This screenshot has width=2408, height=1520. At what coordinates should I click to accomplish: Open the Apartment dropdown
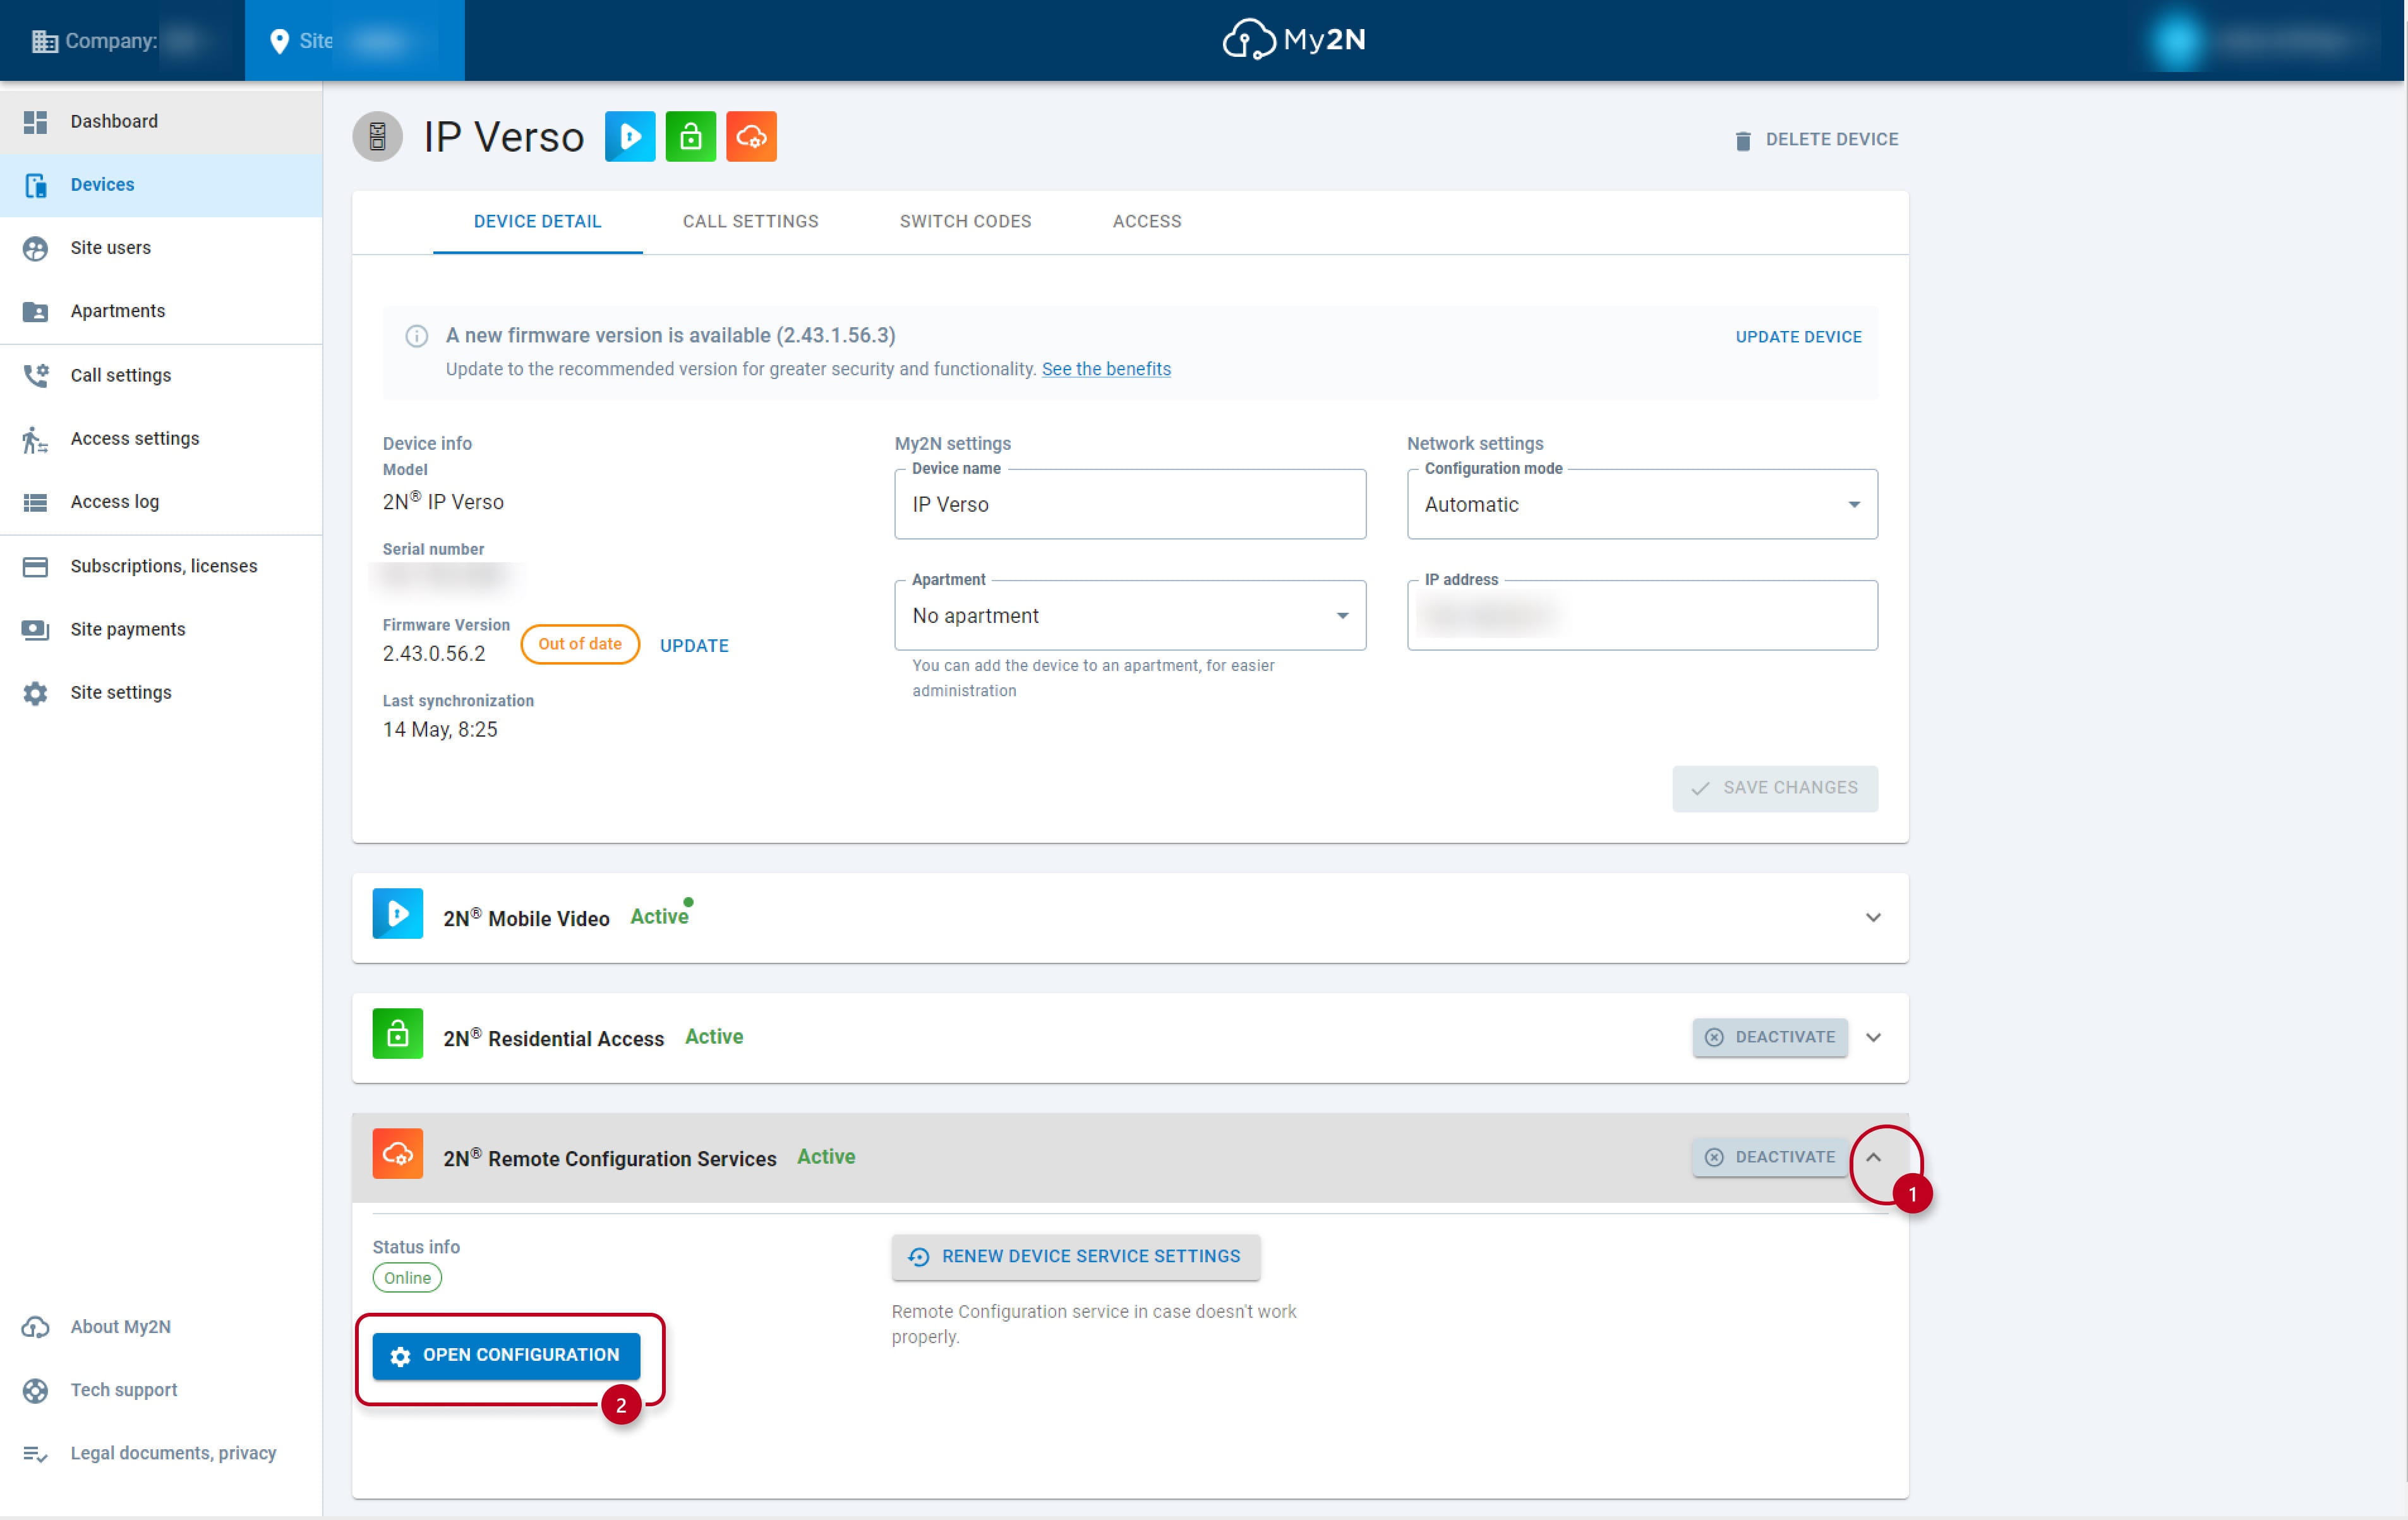1130,616
